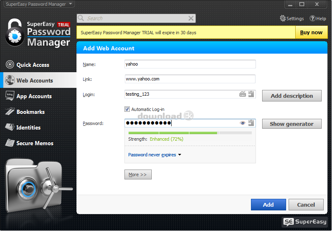Open Settings via the gear icon
The width and height of the screenshot is (332, 231).
pos(283,19)
